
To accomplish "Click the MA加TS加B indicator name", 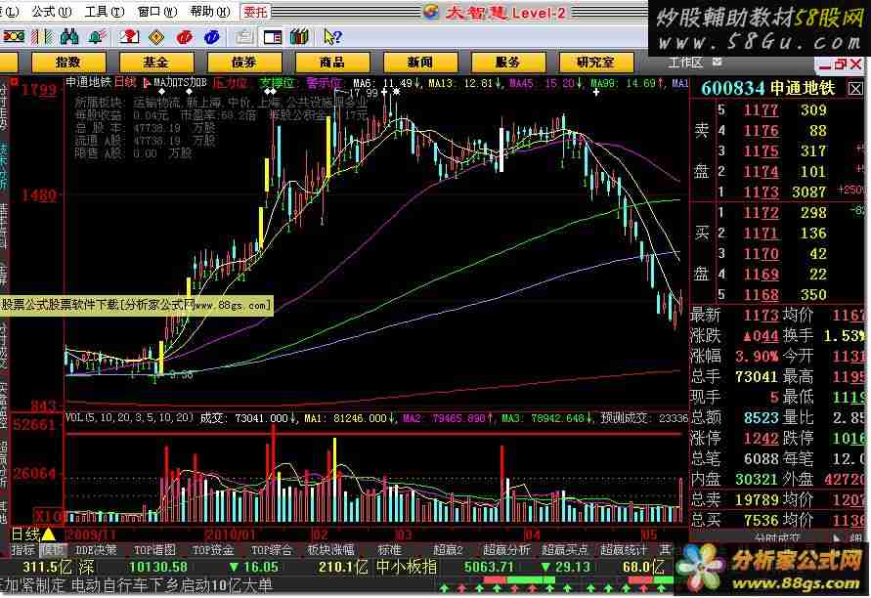I will pyautogui.click(x=180, y=83).
